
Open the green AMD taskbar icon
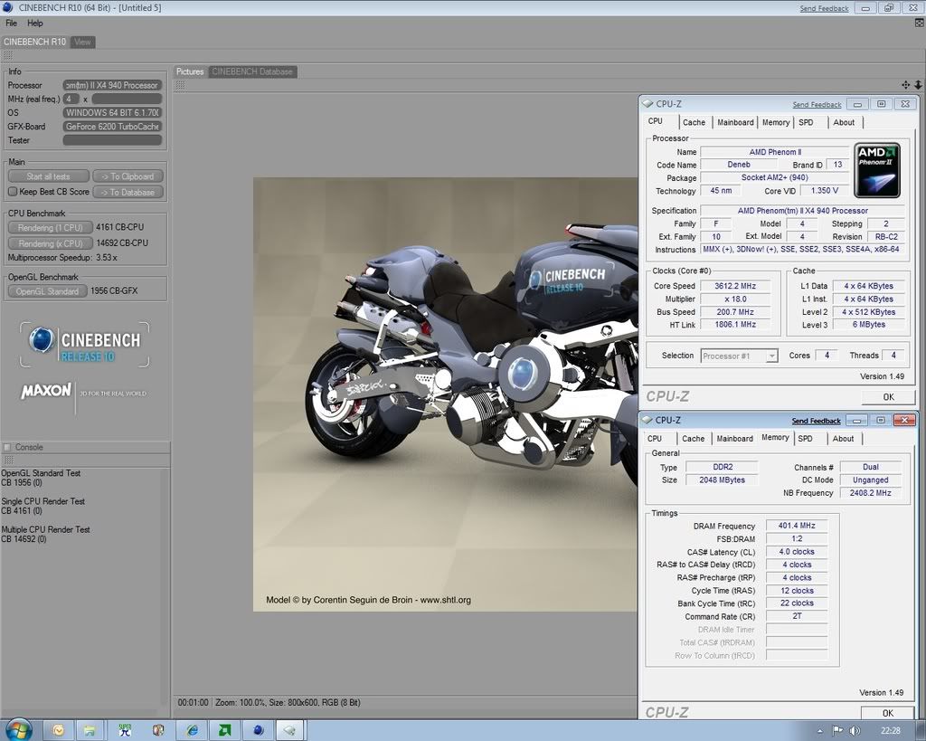pos(225,730)
